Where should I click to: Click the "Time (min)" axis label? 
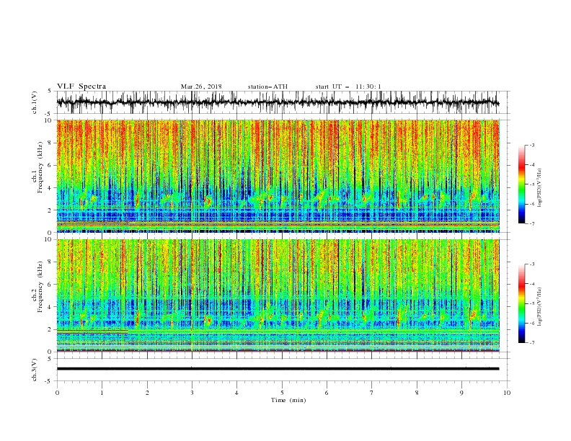[288, 400]
